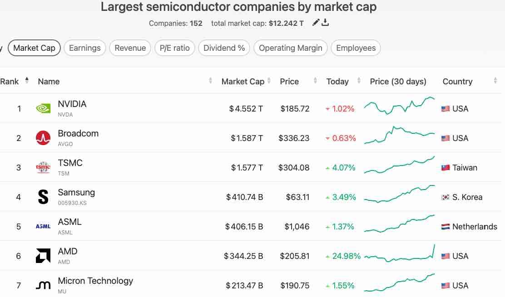Click the Broadcom red logo icon
Viewport: 505px width, 297px height.
tap(43, 138)
